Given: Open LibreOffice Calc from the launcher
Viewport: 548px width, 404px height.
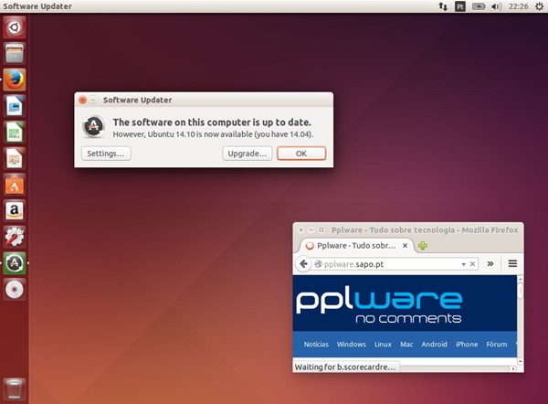Looking at the screenshot, I should point(15,133).
